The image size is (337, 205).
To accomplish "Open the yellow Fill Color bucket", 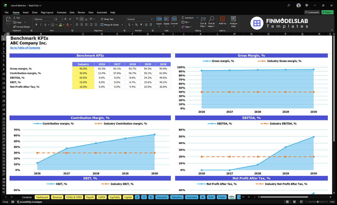I will click(60, 25).
